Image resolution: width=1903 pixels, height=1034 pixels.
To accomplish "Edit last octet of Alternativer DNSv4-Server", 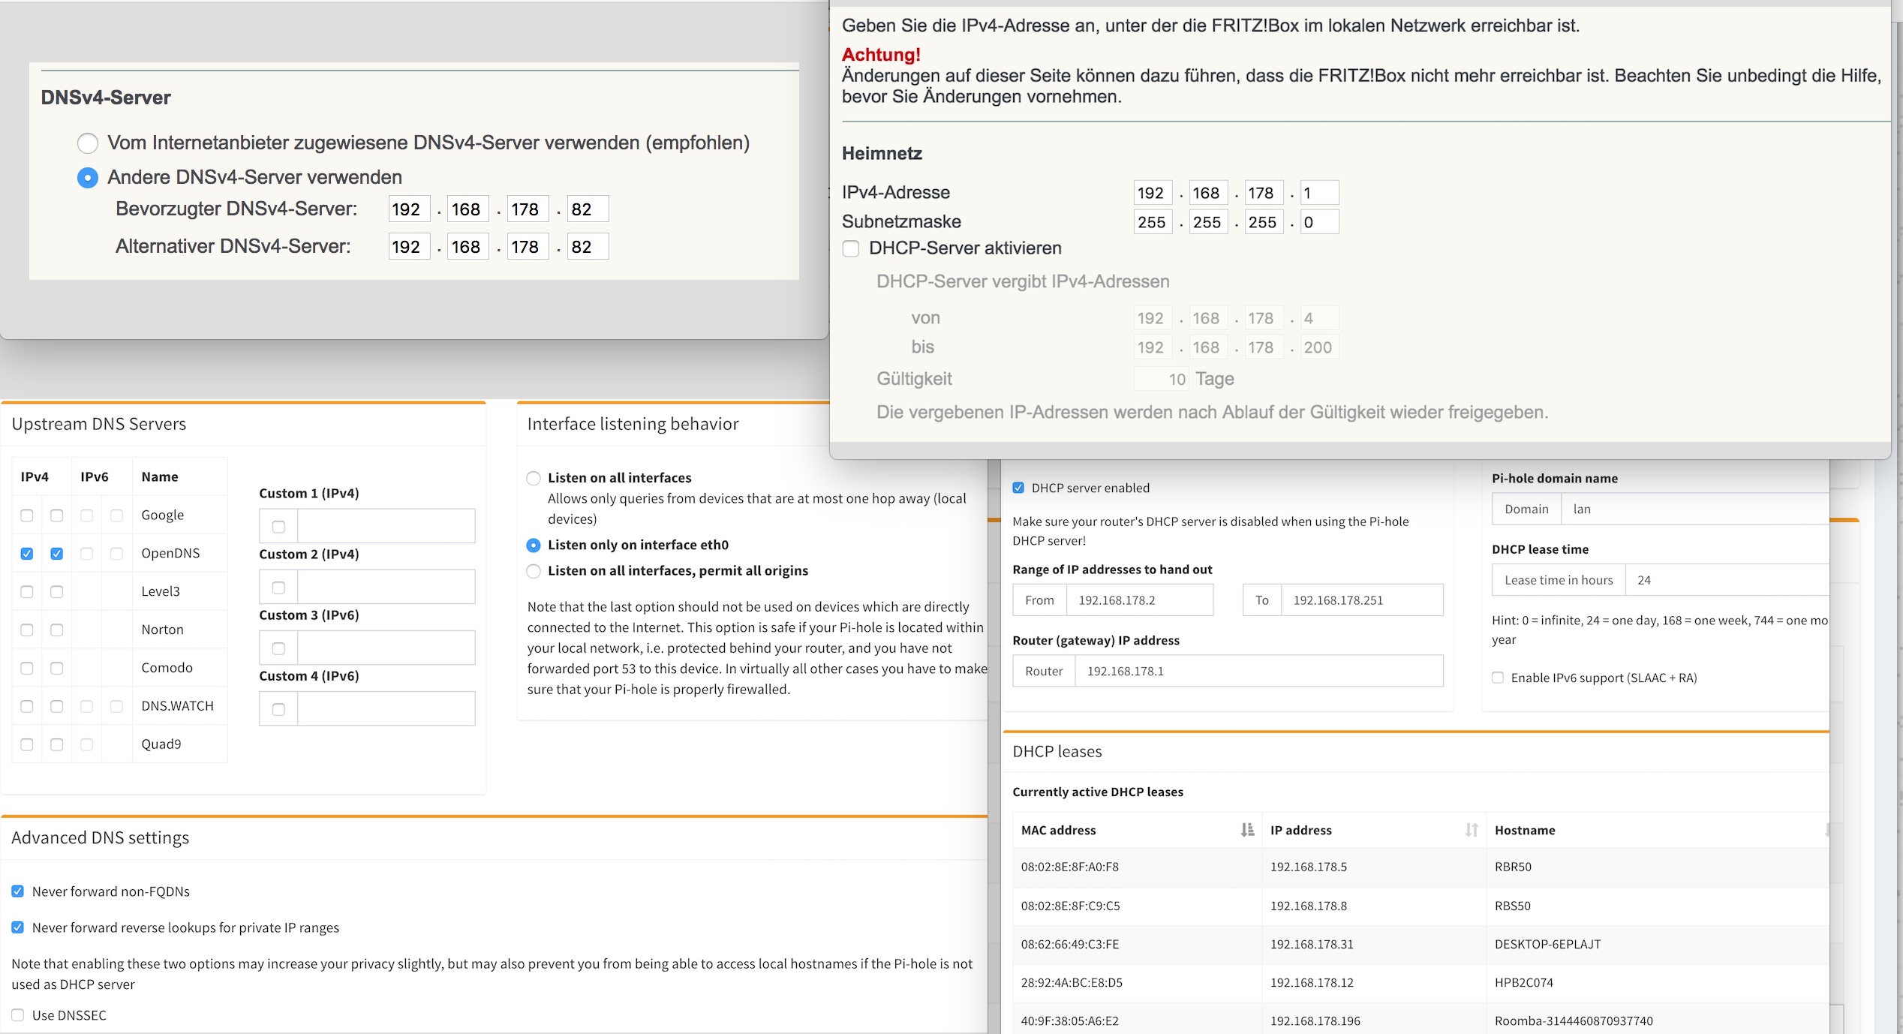I will click(588, 247).
